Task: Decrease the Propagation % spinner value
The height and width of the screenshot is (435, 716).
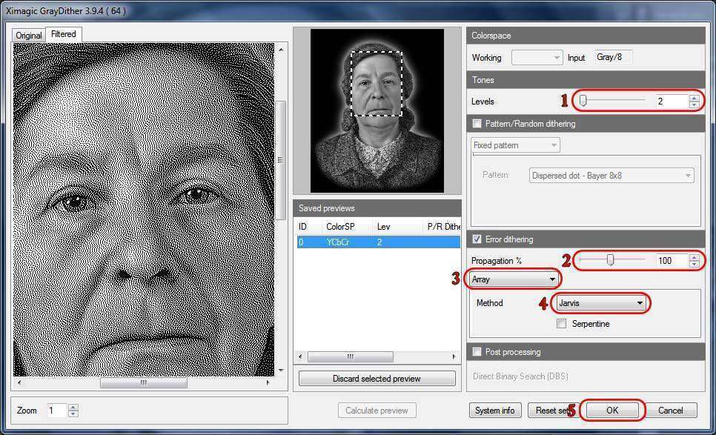Action: tap(694, 264)
